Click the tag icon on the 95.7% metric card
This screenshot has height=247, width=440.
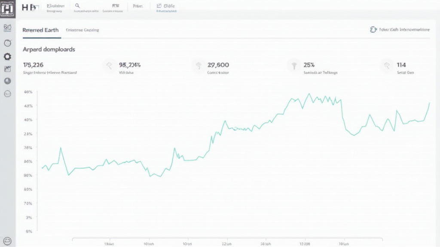[x=108, y=65]
